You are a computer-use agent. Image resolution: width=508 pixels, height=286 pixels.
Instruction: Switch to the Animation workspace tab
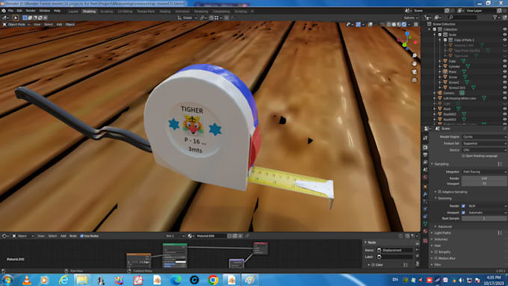[x=182, y=11]
